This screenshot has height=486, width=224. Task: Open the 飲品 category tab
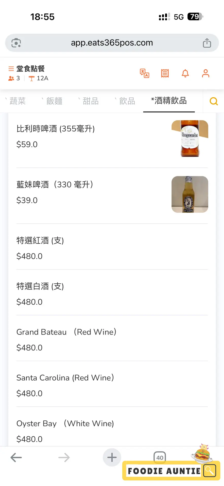click(x=127, y=101)
